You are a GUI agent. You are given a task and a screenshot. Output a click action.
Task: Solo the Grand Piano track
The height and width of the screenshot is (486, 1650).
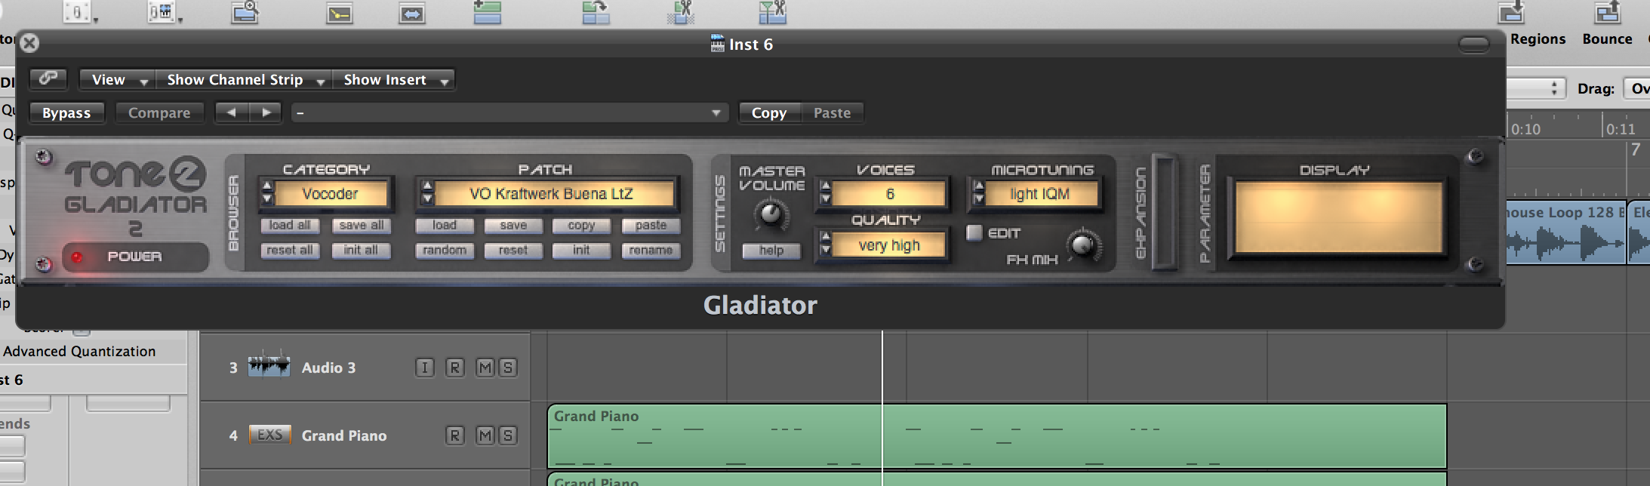click(508, 435)
